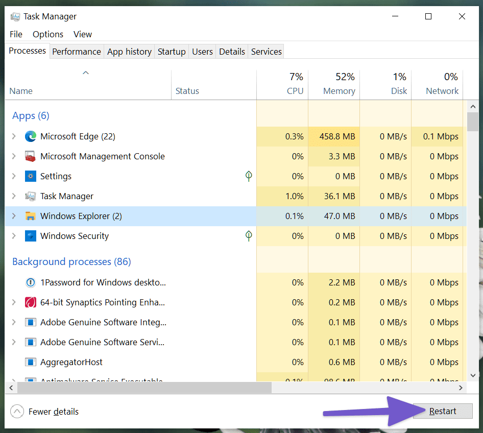Click the Synaptics Pointing red icon
Screen dimensions: 483x433
pyautogui.click(x=31, y=302)
